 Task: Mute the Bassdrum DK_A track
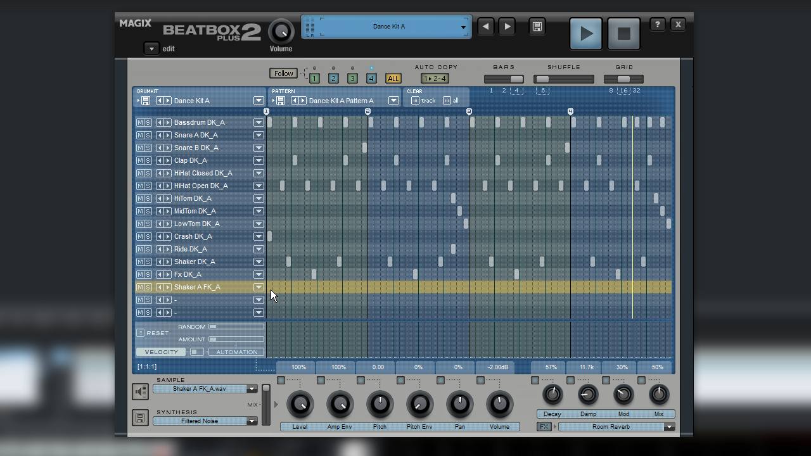click(140, 122)
